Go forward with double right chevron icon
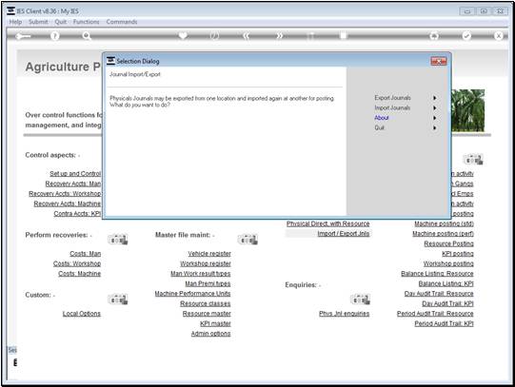Viewport: 515px width, 387px height. [279, 36]
